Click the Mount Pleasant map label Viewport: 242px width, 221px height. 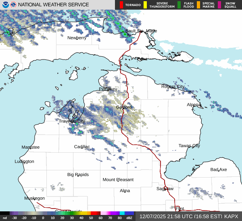[x=118, y=180]
